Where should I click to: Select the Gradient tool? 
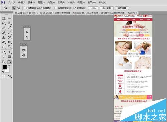click(x=9, y=42)
